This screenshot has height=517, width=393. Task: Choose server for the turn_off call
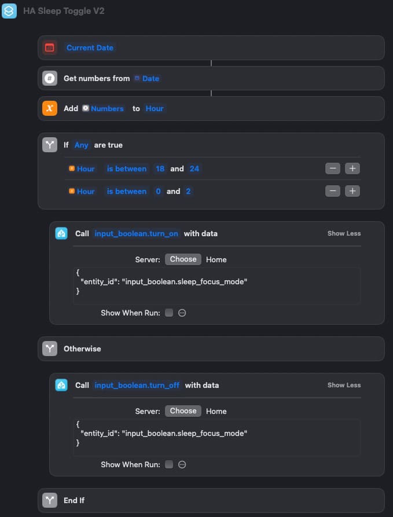[183, 411]
